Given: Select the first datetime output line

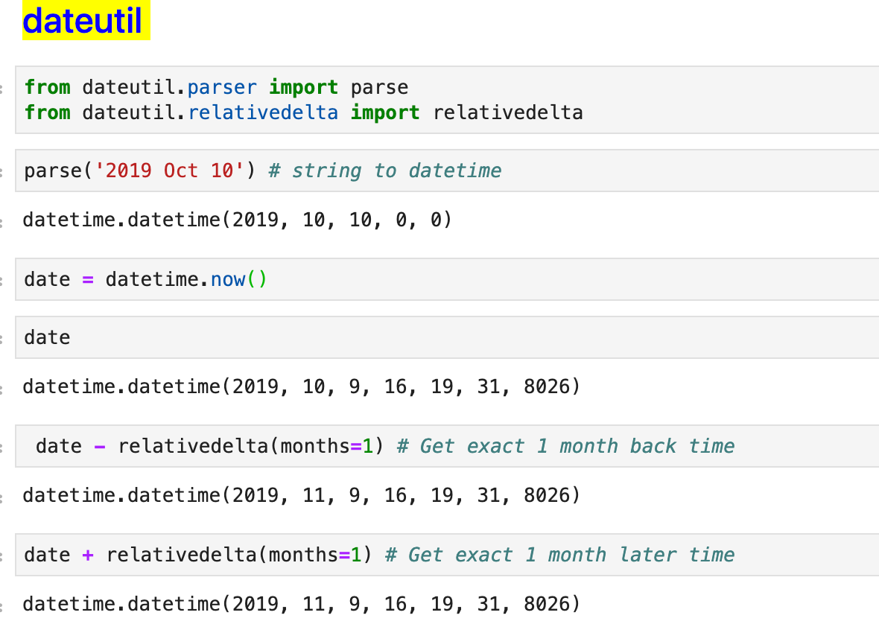Looking at the screenshot, I should [236, 220].
